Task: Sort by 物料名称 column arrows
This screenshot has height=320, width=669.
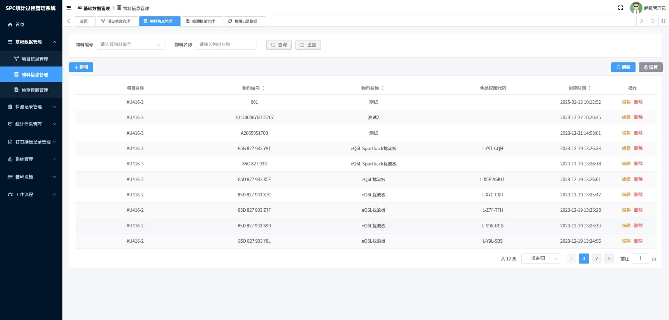Action: [x=383, y=88]
